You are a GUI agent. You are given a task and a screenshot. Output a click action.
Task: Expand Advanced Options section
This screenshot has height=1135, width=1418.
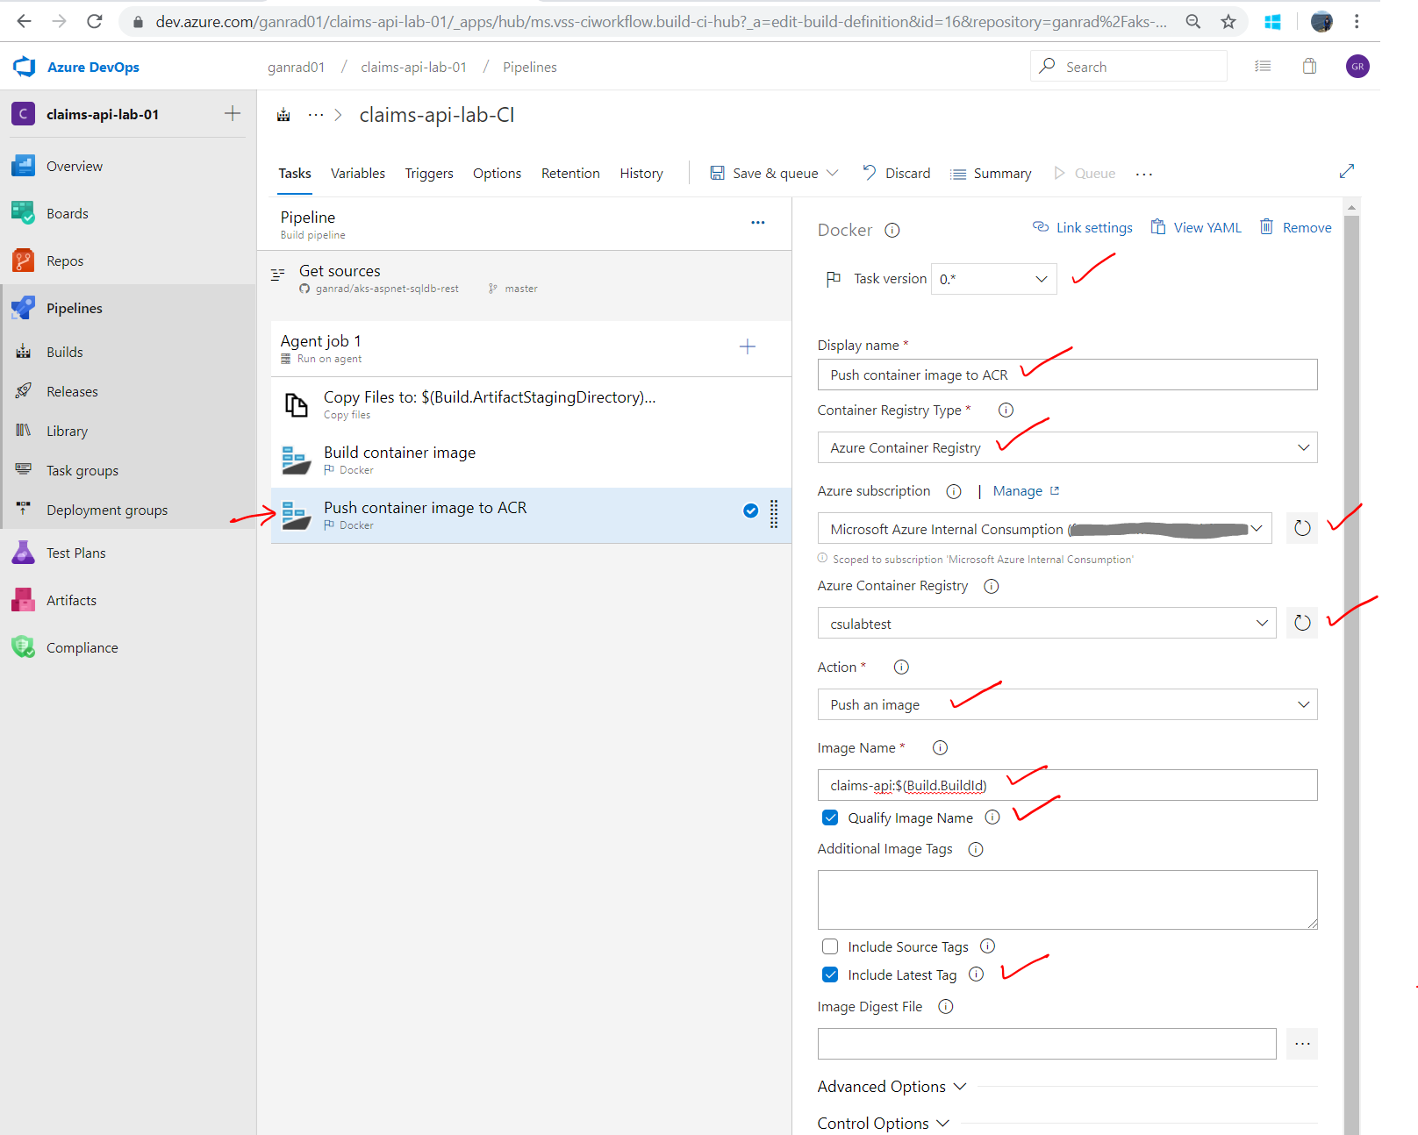(x=892, y=1086)
